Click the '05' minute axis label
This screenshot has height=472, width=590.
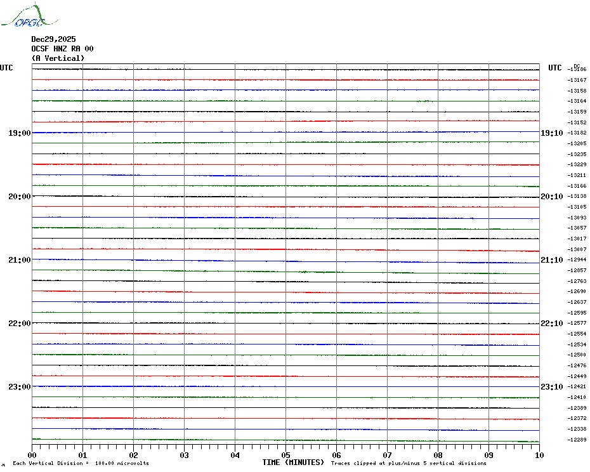pyautogui.click(x=286, y=455)
